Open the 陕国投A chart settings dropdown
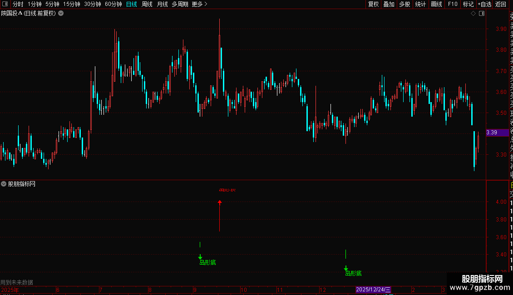Viewport: 513px width, 295px height. coord(61,14)
